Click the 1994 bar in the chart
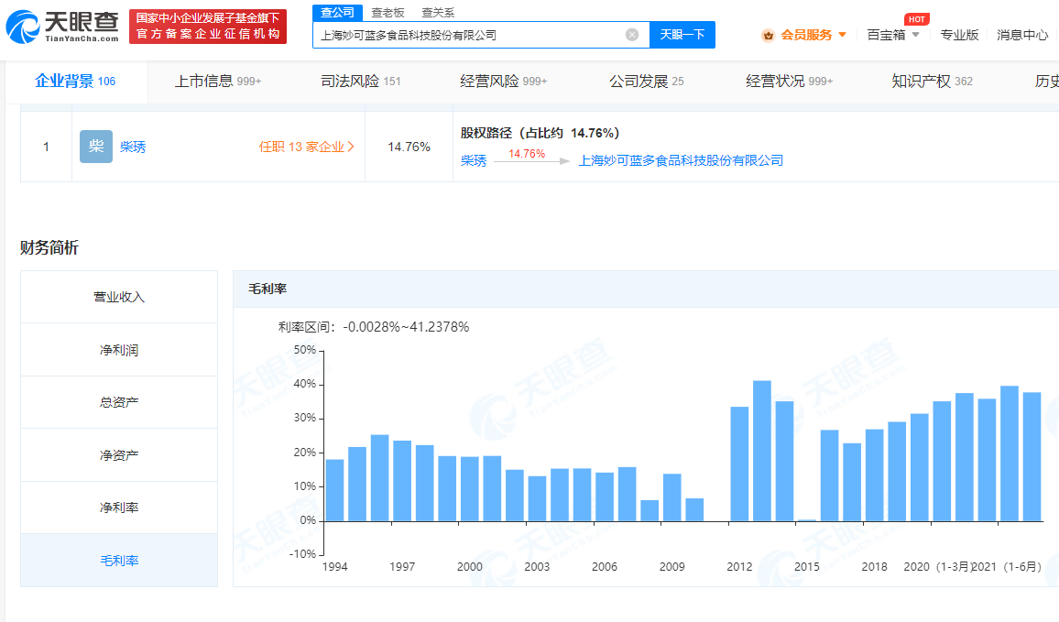 click(x=335, y=490)
